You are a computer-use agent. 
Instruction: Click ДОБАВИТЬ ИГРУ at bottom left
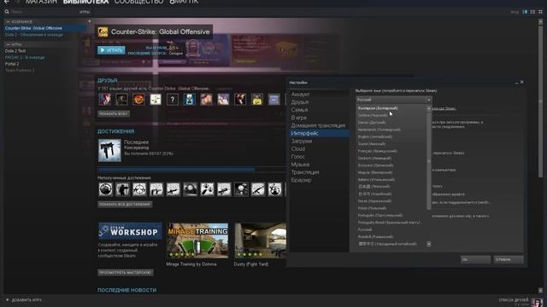[26, 300]
